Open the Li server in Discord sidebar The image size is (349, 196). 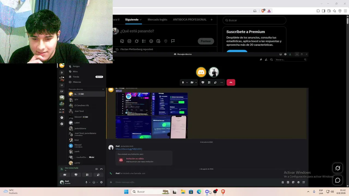[62, 85]
